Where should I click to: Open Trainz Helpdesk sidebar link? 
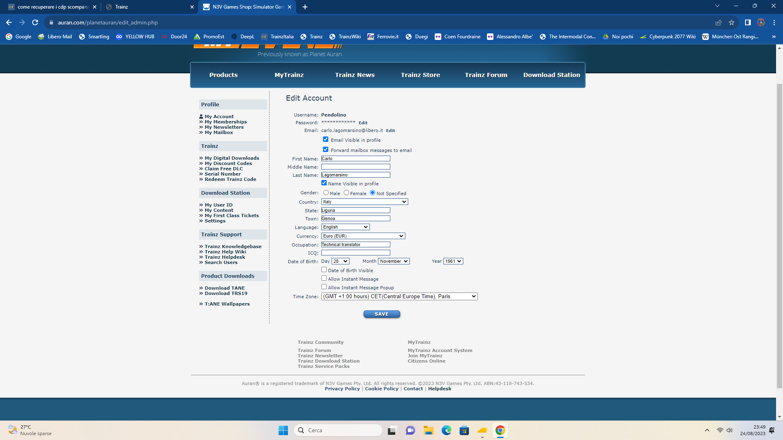coord(225,257)
